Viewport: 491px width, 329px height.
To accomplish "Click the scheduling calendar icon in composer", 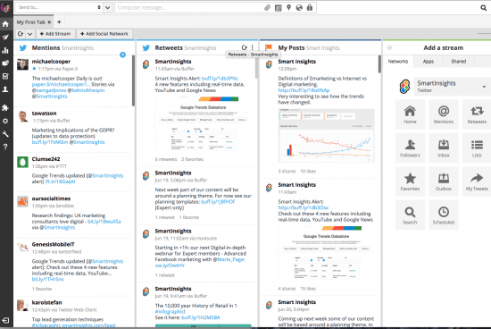I will coord(278,7).
